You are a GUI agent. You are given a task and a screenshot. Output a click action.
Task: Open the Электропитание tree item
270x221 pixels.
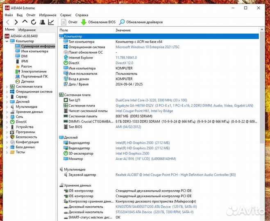31,71
